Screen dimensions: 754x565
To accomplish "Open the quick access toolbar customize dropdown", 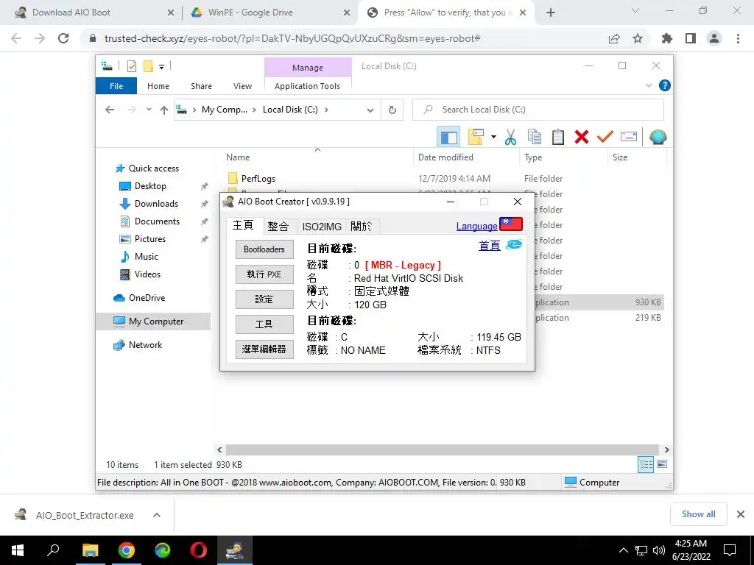I will pos(161,67).
